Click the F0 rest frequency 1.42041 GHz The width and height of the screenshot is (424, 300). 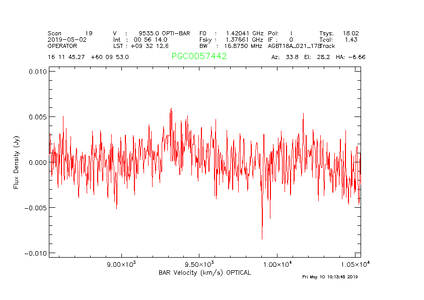pos(244,33)
